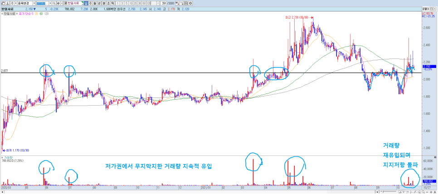Select the '10' interval button
Screen dimensions: 438x194
(x=131, y=3)
